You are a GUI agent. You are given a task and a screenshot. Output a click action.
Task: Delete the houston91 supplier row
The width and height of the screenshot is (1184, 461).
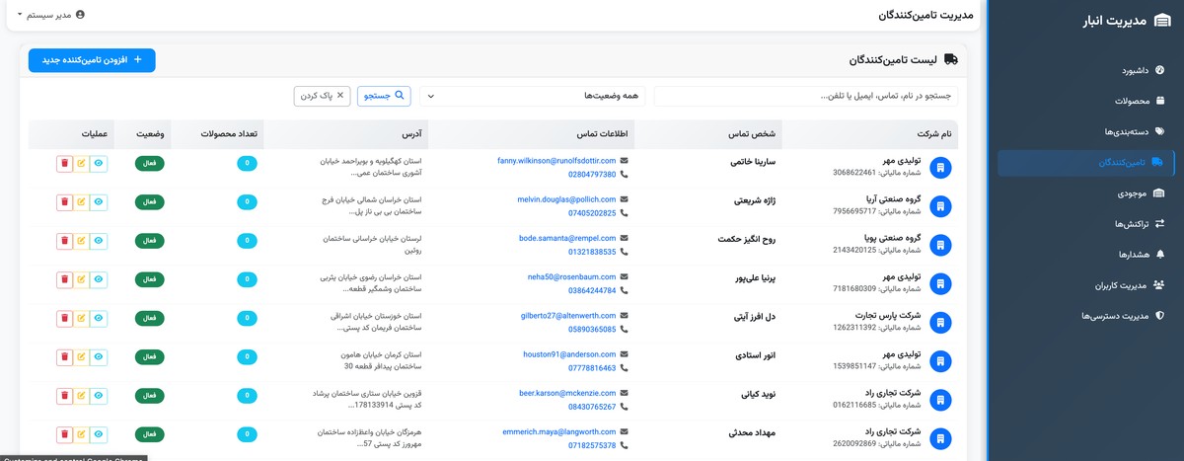click(64, 357)
